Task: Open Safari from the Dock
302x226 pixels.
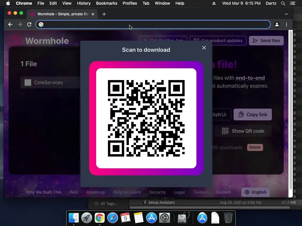Action: point(112,218)
